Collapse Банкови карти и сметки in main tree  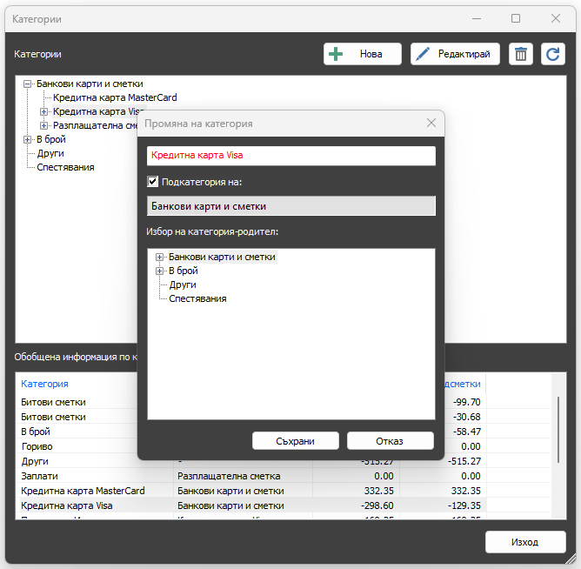(x=27, y=84)
